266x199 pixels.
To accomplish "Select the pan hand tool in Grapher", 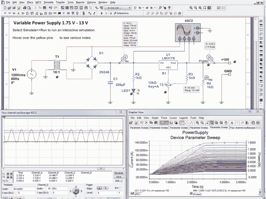I will (226, 123).
